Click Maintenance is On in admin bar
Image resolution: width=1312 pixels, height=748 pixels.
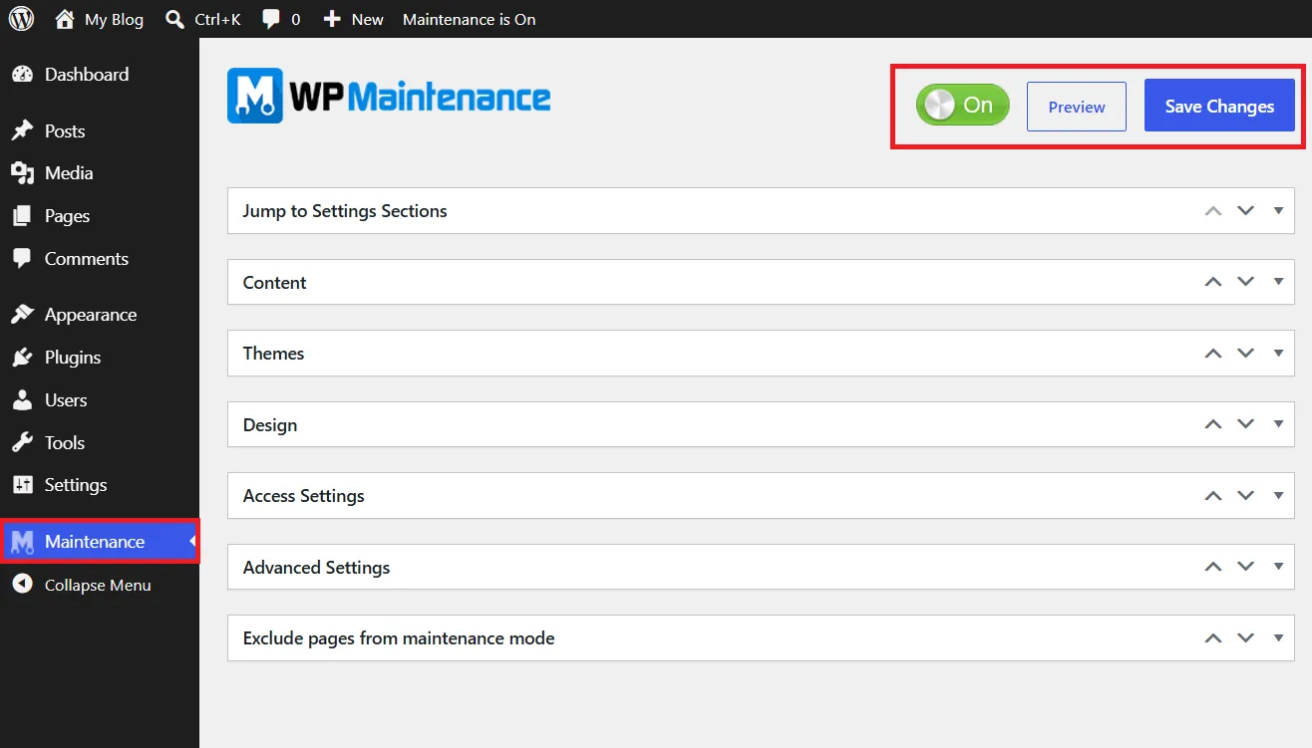470,20
